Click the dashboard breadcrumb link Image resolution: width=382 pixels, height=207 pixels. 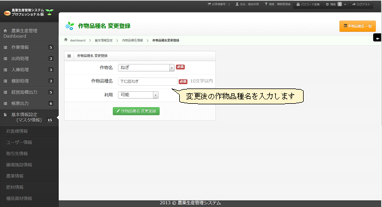click(x=78, y=40)
